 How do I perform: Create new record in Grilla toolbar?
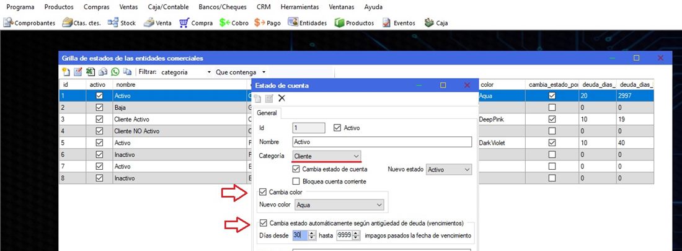pyautogui.click(x=66, y=72)
